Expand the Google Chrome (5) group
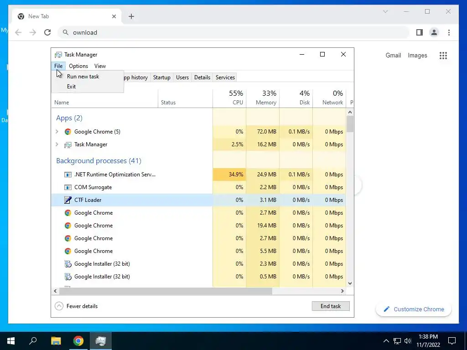The height and width of the screenshot is (350, 467). [57, 132]
